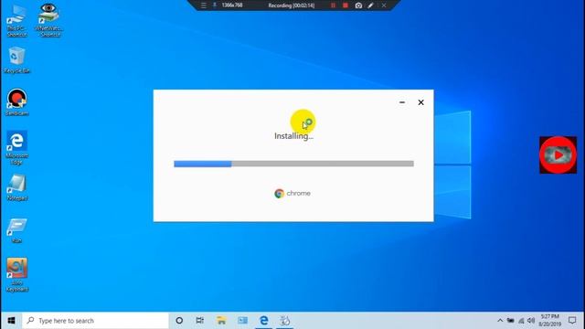This screenshot has width=585, height=329.
Task: Take a screenshot with camera icon
Action: [x=358, y=5]
